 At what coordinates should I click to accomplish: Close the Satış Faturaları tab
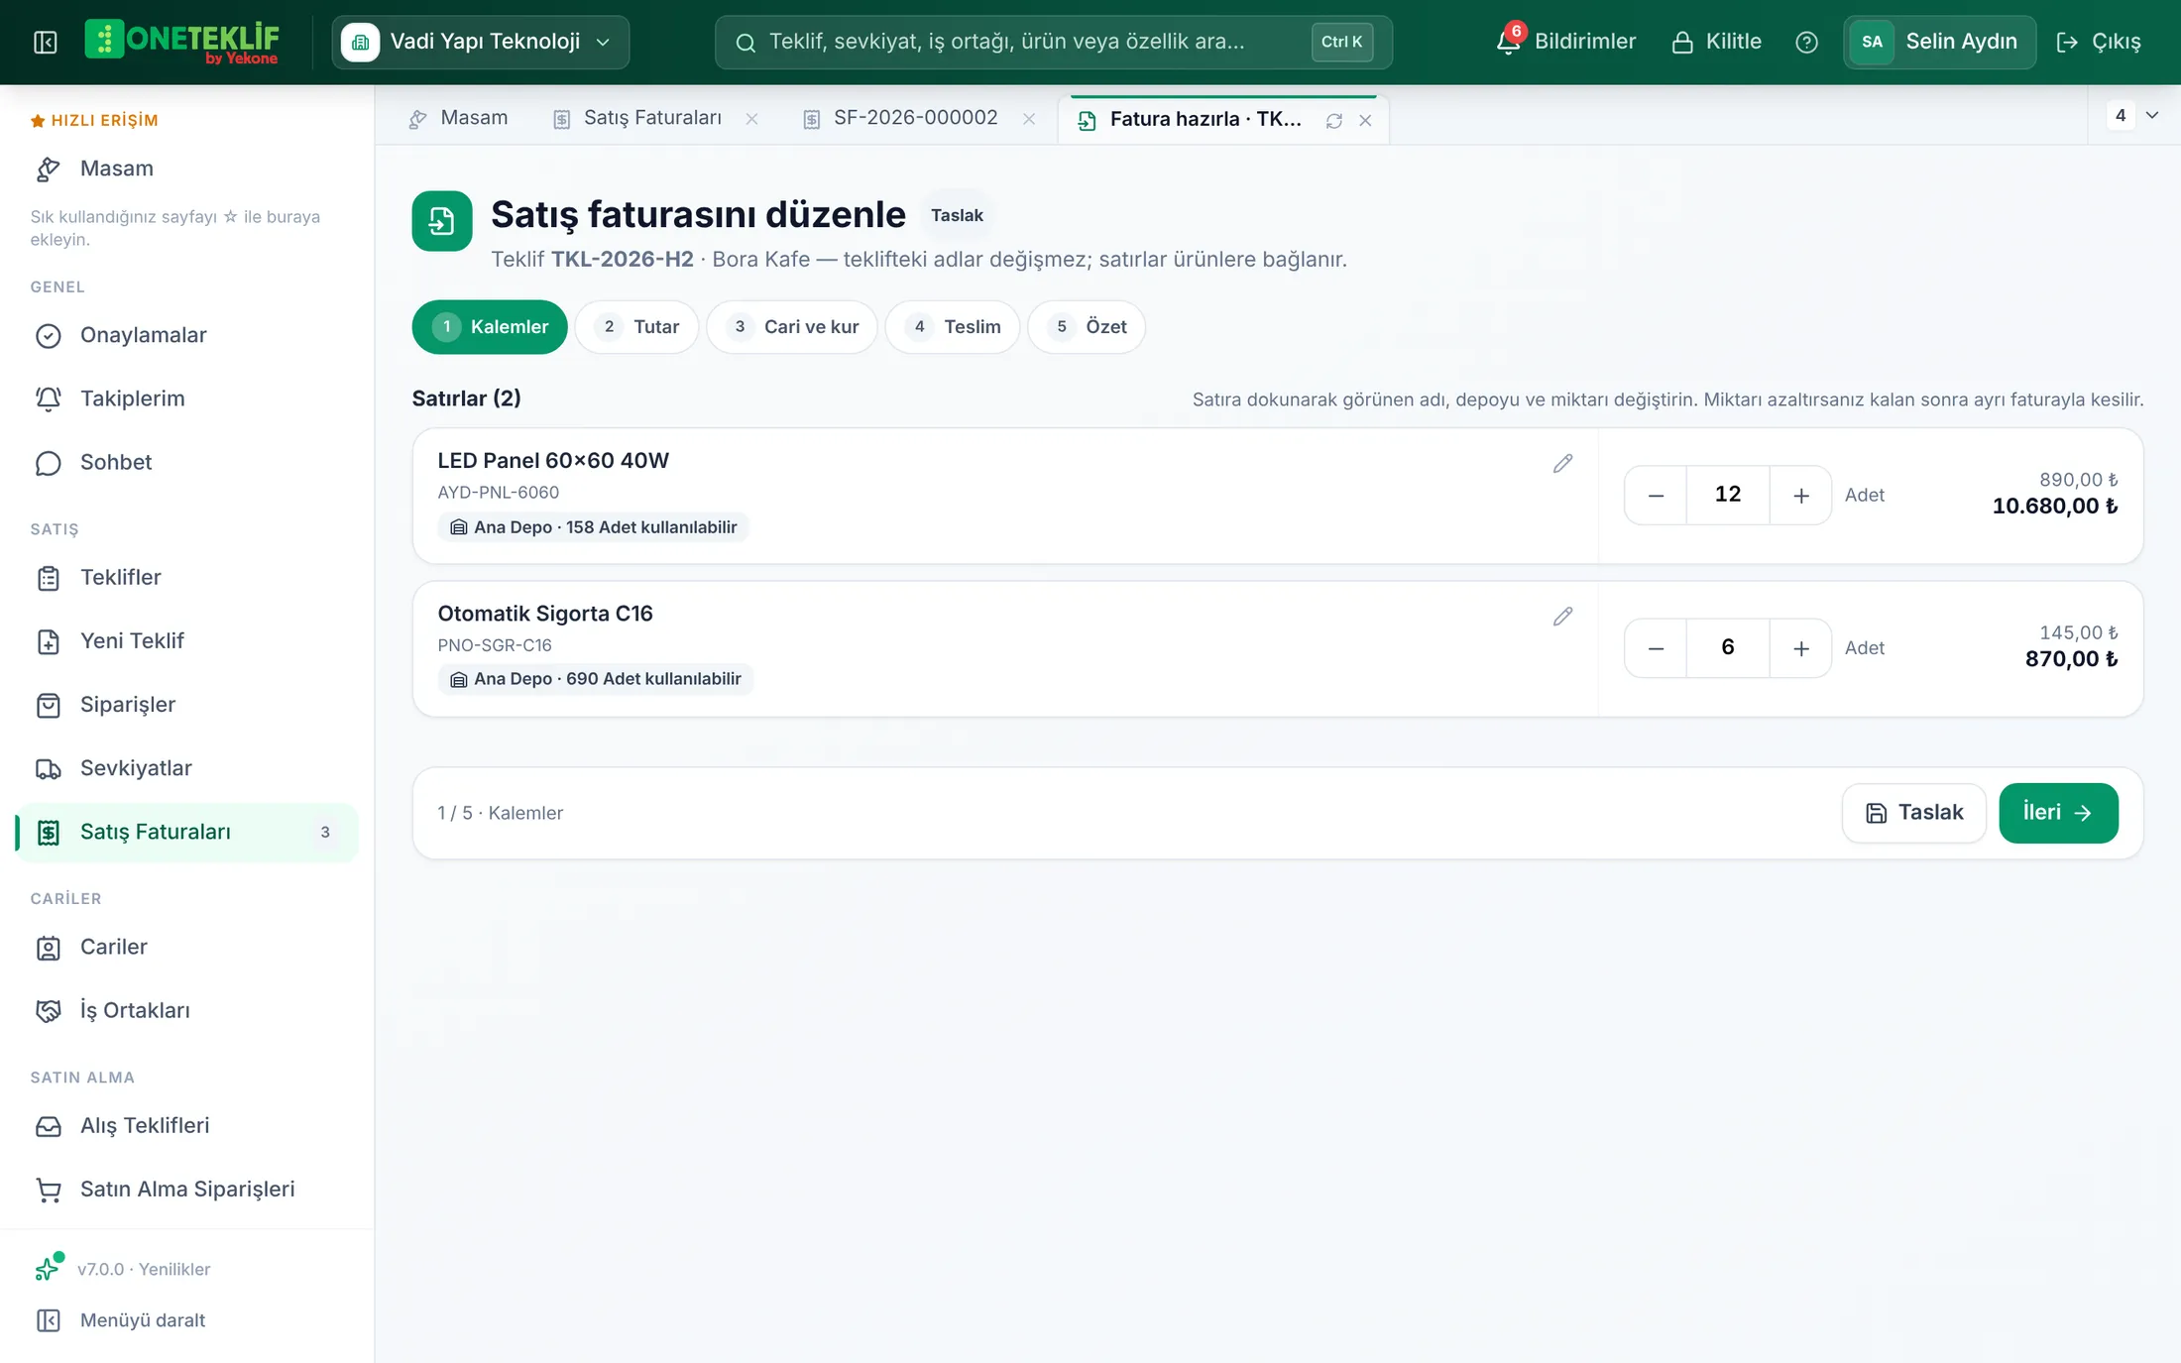751,119
